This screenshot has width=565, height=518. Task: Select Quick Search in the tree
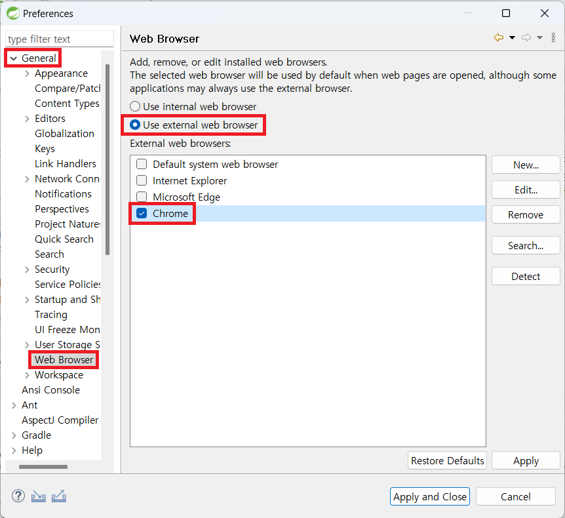64,239
